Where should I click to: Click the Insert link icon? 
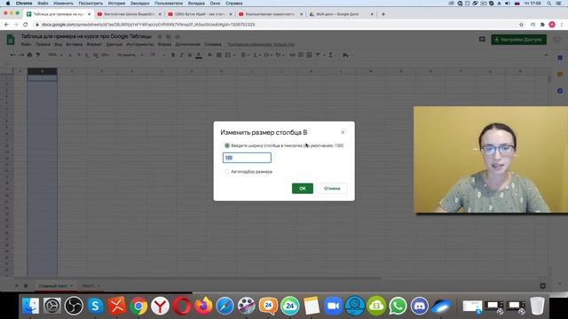[292, 55]
